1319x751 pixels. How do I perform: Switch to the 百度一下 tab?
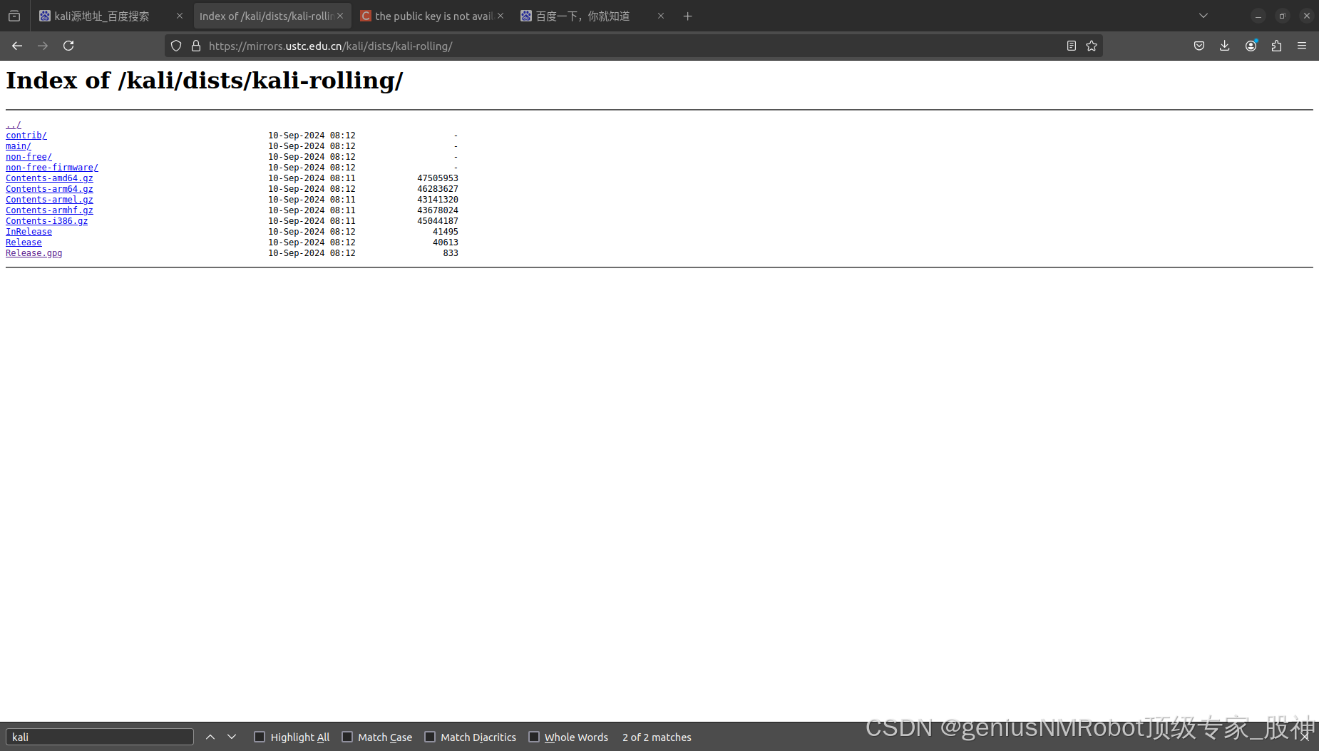tap(585, 15)
